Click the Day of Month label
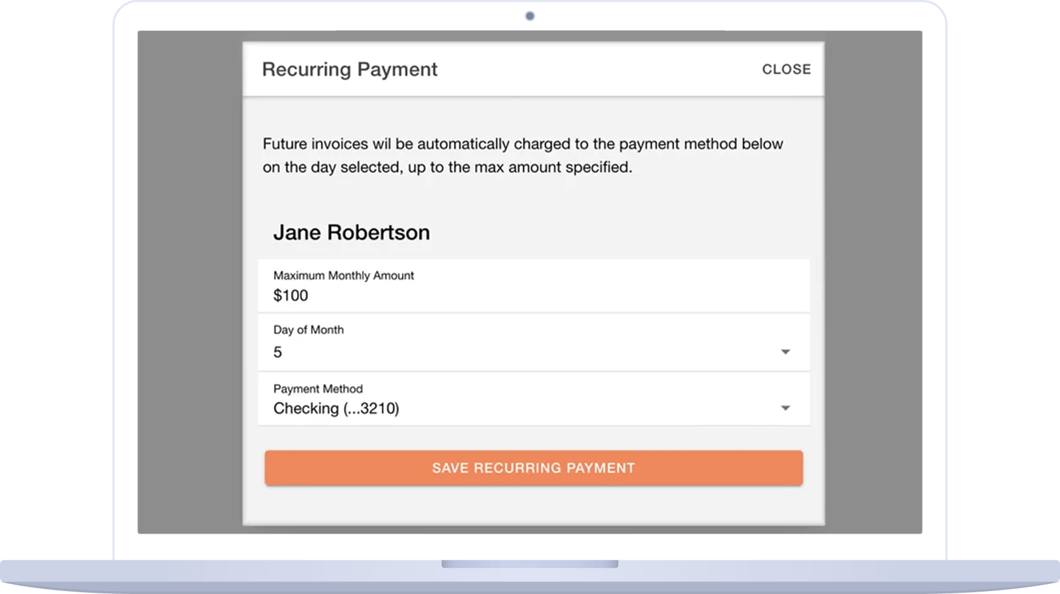This screenshot has height=594, width=1060. 308,330
